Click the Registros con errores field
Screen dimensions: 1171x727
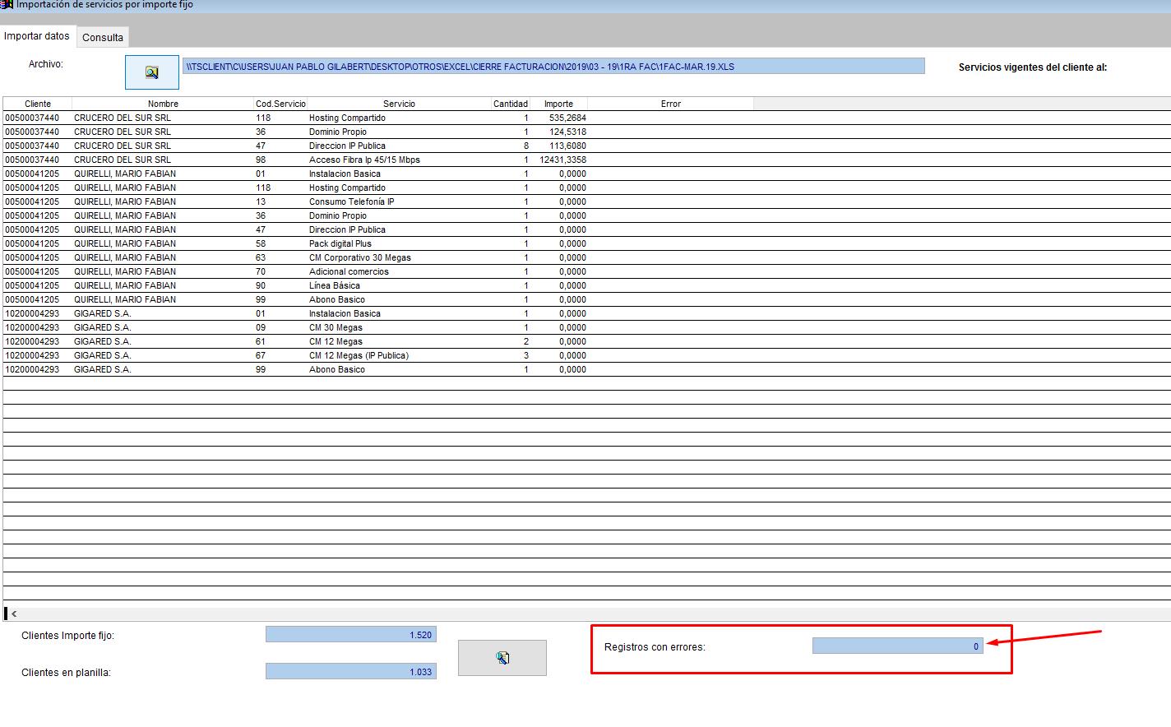tap(897, 646)
